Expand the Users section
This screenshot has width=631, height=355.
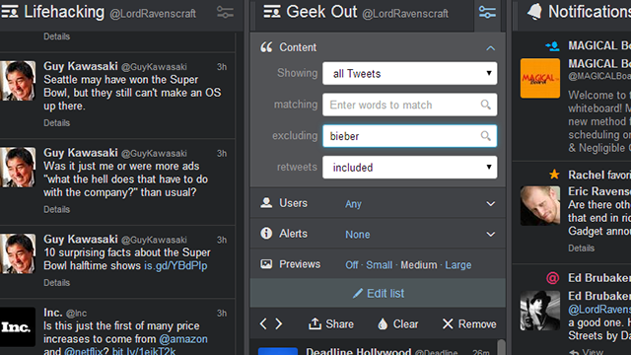[491, 204]
